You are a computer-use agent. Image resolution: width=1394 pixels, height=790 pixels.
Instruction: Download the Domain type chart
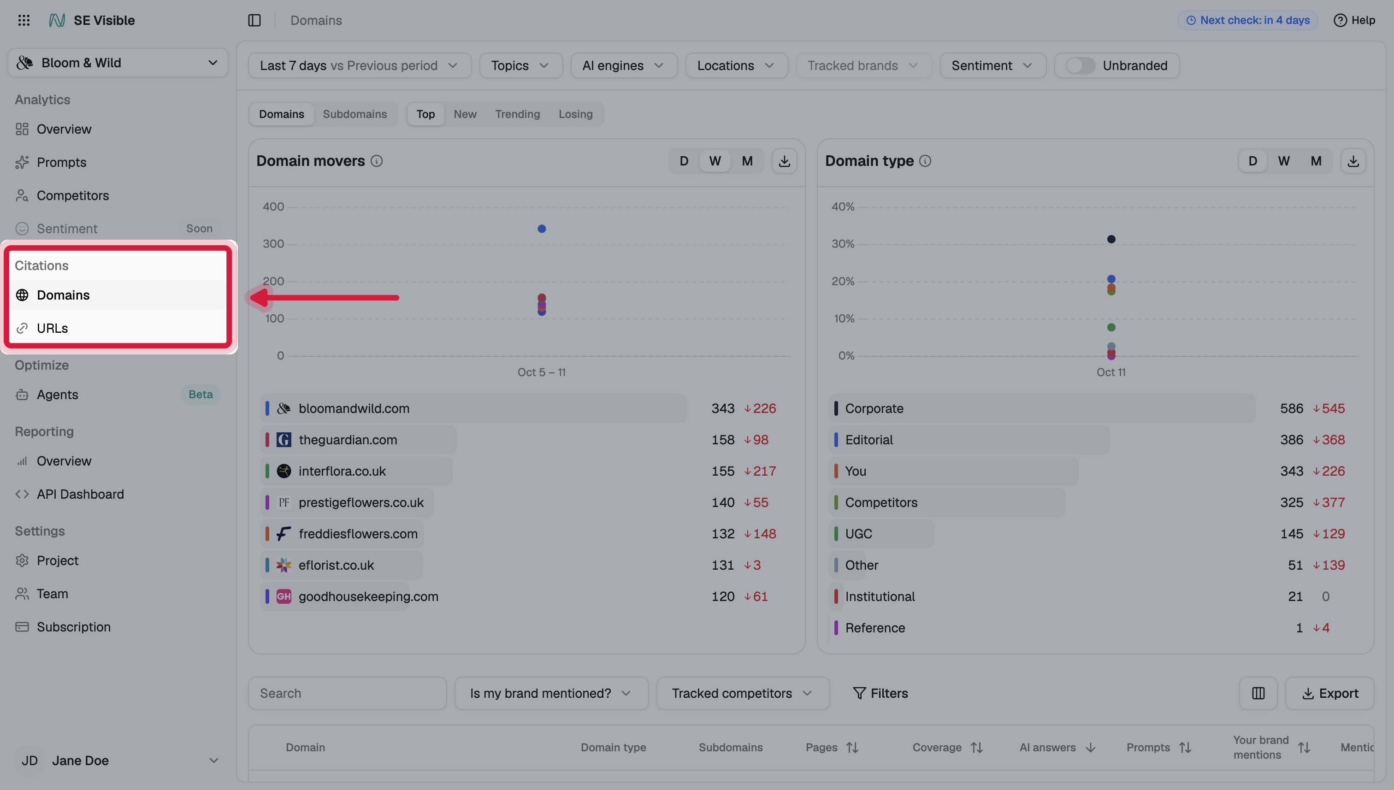1353,161
